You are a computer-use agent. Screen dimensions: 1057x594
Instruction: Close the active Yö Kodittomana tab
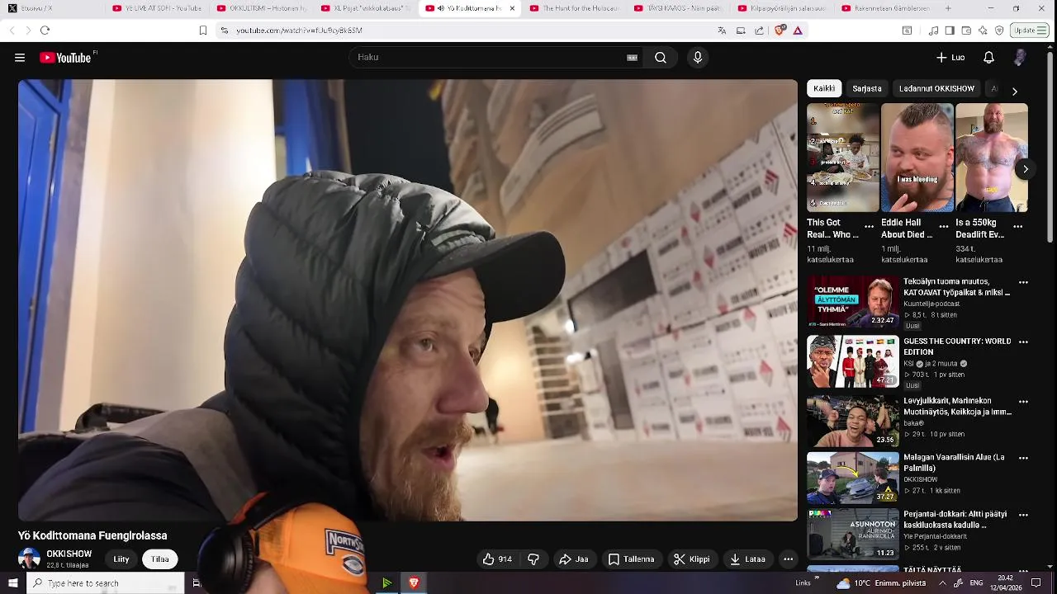point(512,8)
